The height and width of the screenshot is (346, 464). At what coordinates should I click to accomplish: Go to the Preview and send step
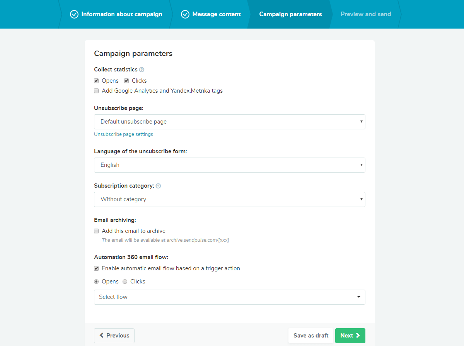coord(365,14)
